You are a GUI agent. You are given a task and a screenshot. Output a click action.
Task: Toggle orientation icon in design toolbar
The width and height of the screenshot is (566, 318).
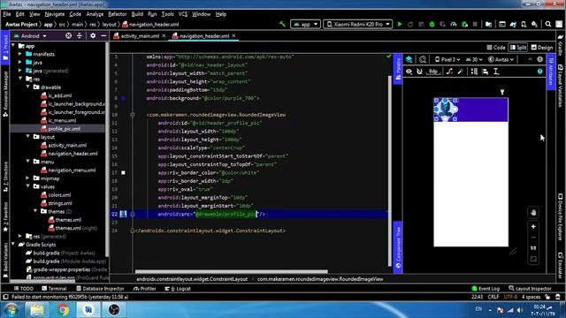[423, 59]
